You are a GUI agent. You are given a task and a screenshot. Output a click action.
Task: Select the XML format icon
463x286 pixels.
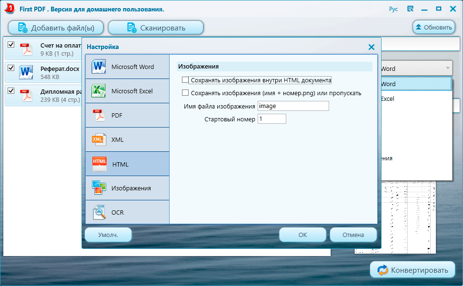click(x=99, y=139)
